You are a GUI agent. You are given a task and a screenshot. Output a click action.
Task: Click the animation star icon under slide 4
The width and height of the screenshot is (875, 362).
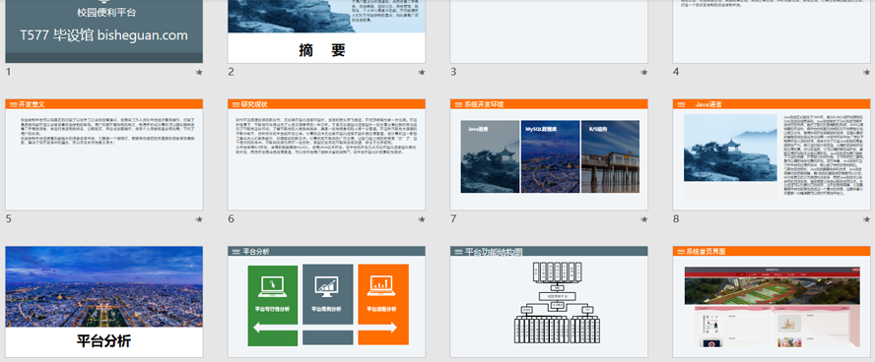[x=866, y=73]
